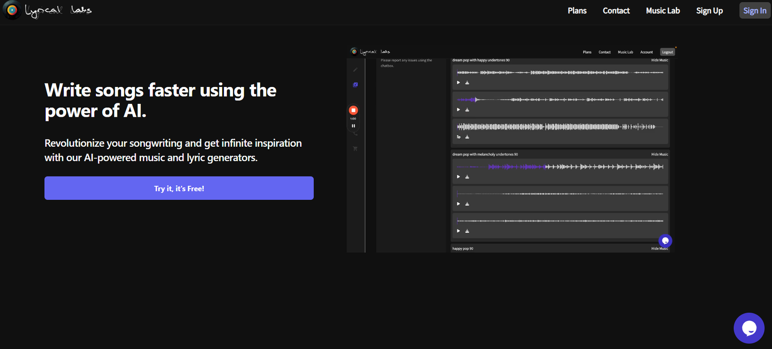Viewport: 772px width, 349px height.
Task: Click the Lyrical Labs logo in the main header
Action: coord(47,10)
